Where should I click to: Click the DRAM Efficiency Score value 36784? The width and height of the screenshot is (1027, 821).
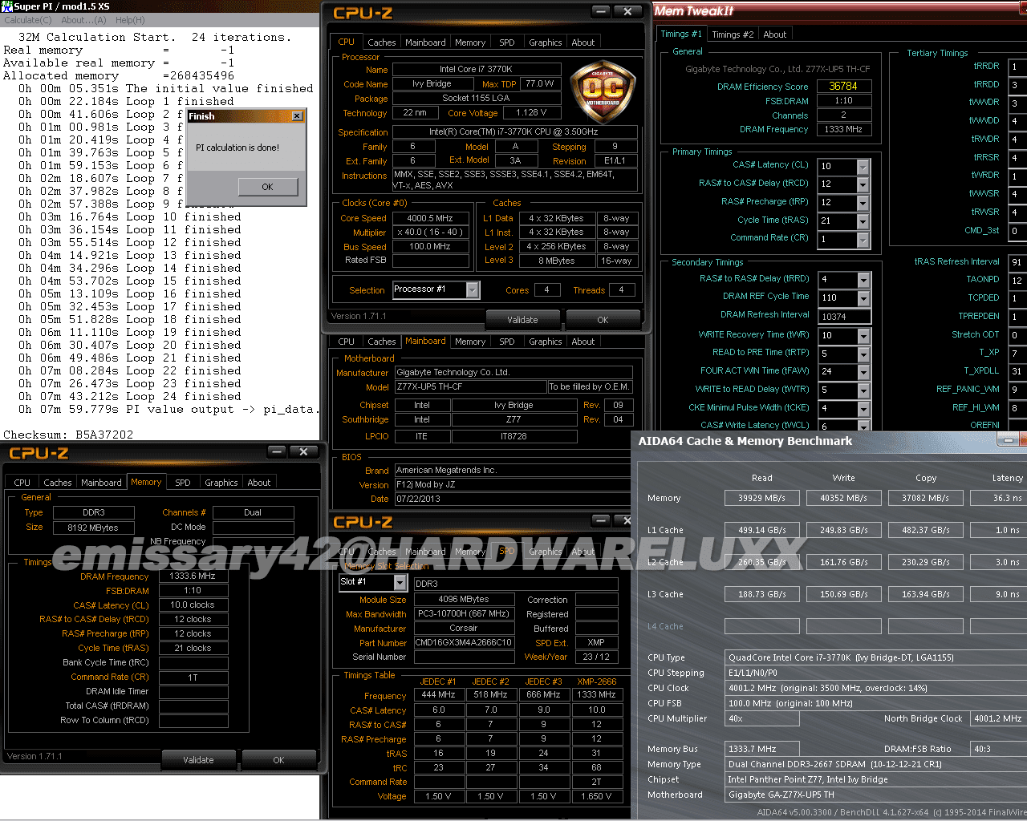[843, 86]
